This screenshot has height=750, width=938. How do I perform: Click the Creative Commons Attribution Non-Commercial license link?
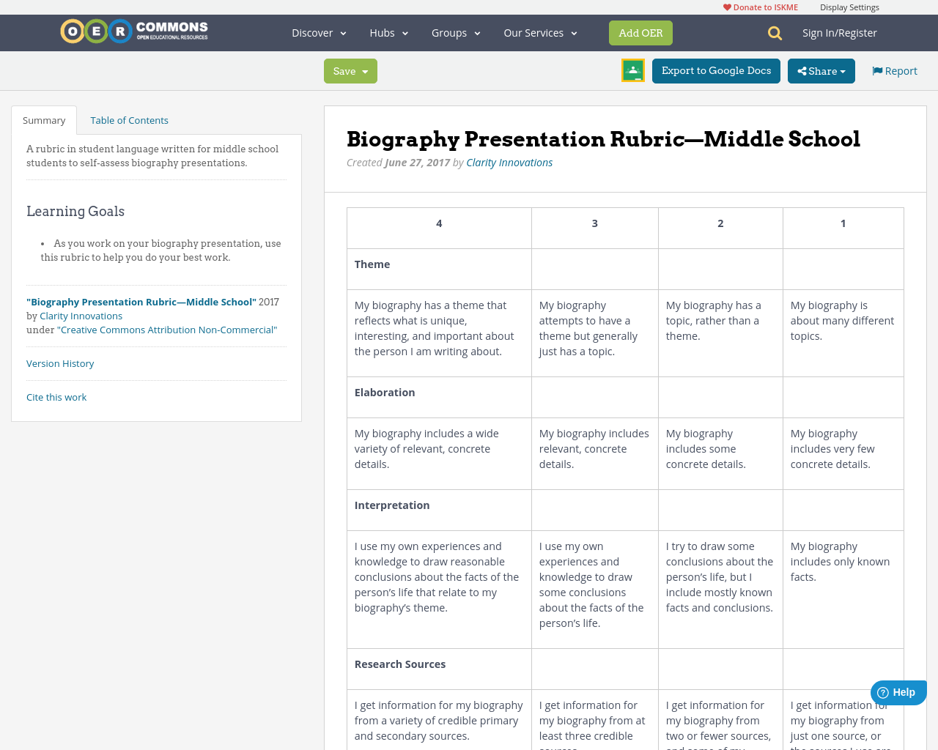(x=167, y=329)
